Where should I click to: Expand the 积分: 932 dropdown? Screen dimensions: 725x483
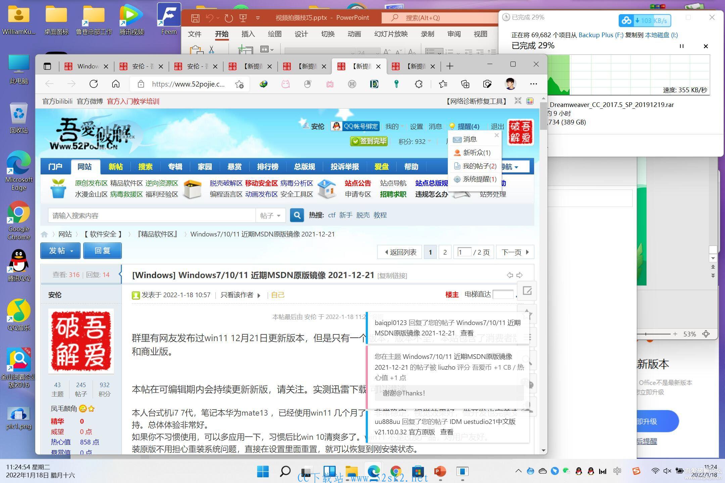pyautogui.click(x=415, y=142)
